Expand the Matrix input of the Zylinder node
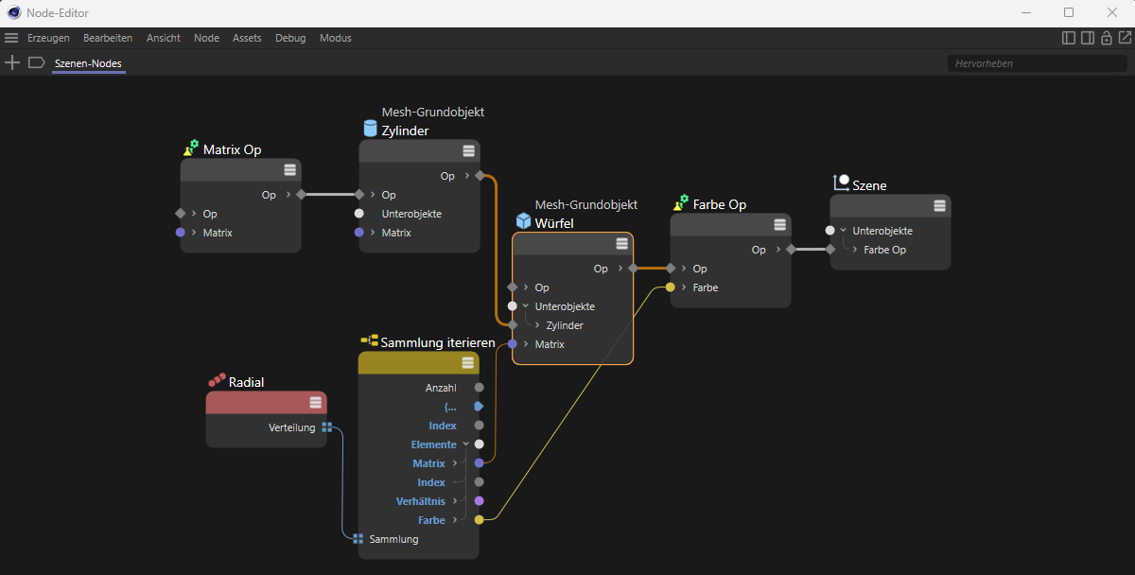 click(x=372, y=233)
